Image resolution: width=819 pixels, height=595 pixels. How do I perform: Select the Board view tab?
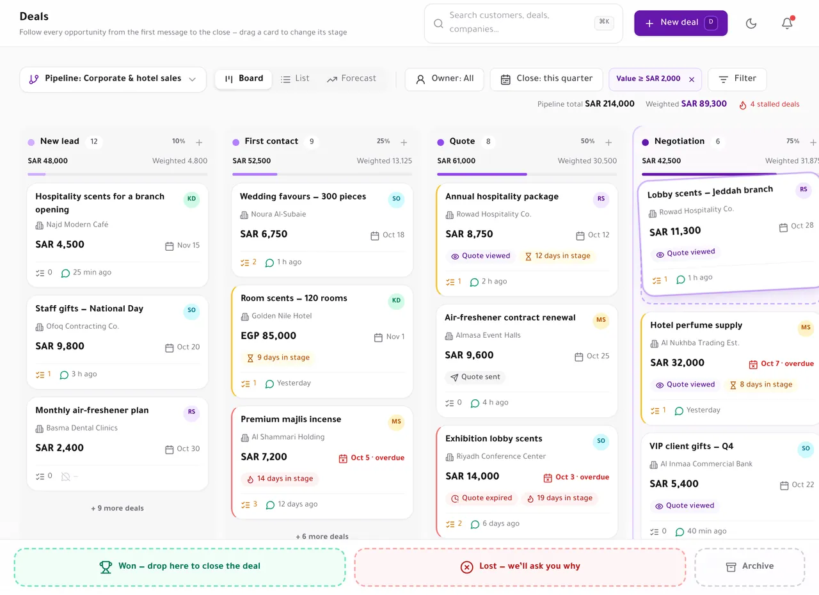tap(244, 79)
